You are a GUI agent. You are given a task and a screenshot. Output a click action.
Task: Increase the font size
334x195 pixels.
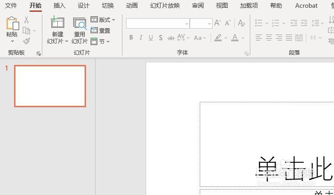point(218,23)
